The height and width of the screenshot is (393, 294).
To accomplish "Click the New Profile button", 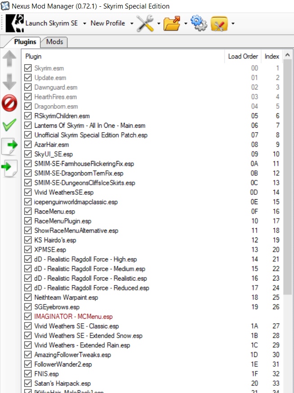I will (x=108, y=23).
